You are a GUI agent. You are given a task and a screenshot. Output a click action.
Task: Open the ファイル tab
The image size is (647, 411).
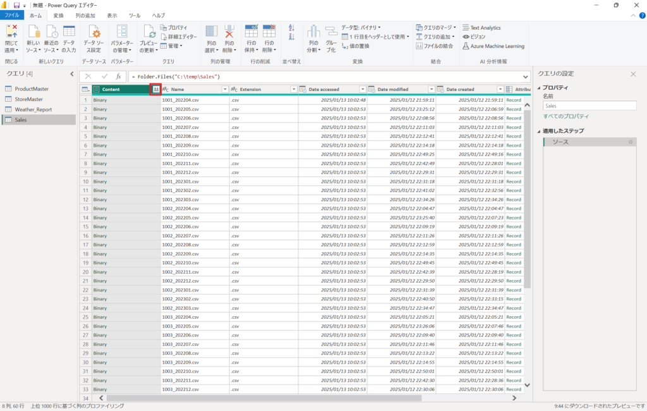coord(12,15)
